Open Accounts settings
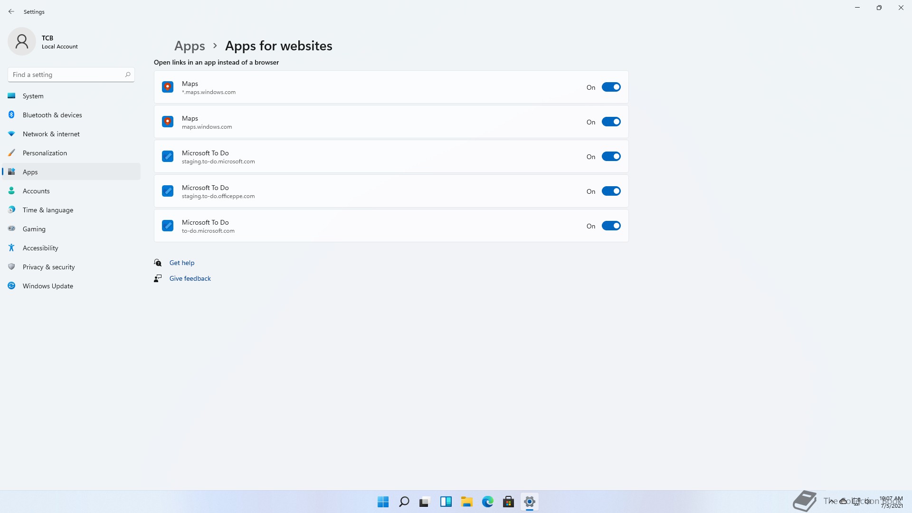The image size is (912, 513). (71, 191)
